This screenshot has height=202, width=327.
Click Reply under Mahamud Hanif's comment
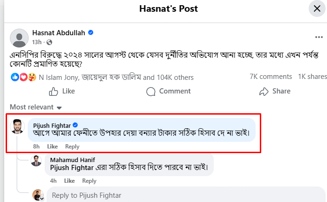(89, 180)
